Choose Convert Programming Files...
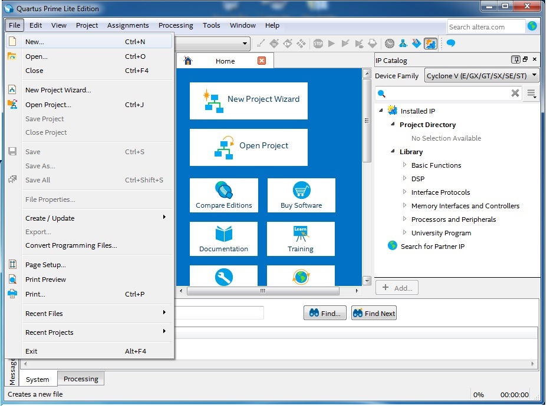547x406 pixels. click(x=90, y=245)
